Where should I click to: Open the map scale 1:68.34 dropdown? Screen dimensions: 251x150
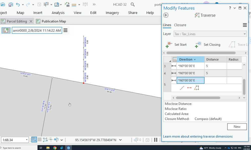[27, 140]
